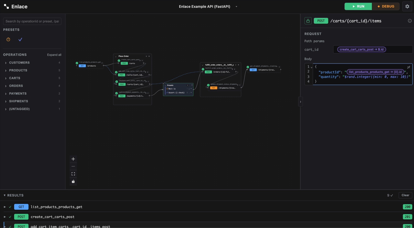Remove the confirm_payment_payments node
The height and width of the screenshot is (228, 414).
(148, 93)
